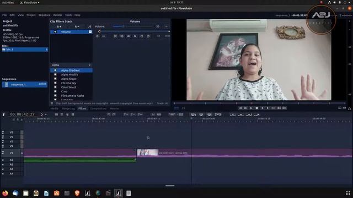Click the Stop button in monitor controls
The width and height of the screenshot is (353, 198).
(x=256, y=108)
